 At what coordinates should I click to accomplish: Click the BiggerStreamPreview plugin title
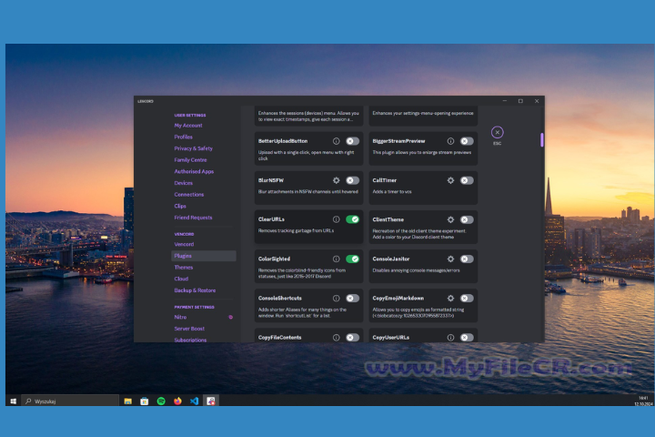click(398, 141)
